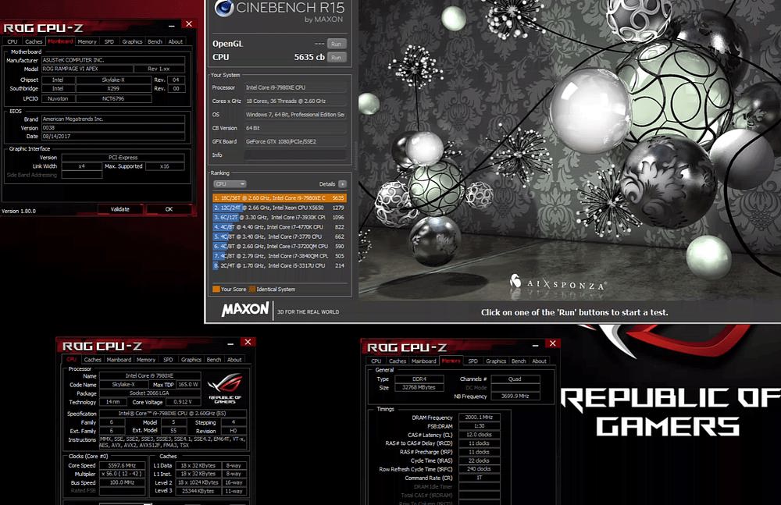The height and width of the screenshot is (505, 781).
Task: Open Memory tab in bottom-left CPU-Z window
Action: point(146,360)
